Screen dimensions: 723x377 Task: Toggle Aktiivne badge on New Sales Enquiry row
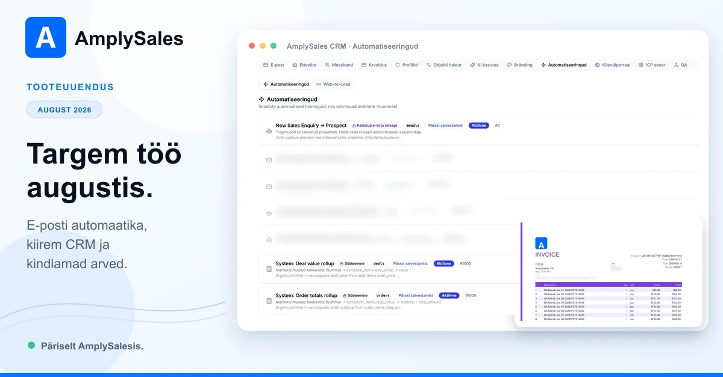click(x=478, y=126)
